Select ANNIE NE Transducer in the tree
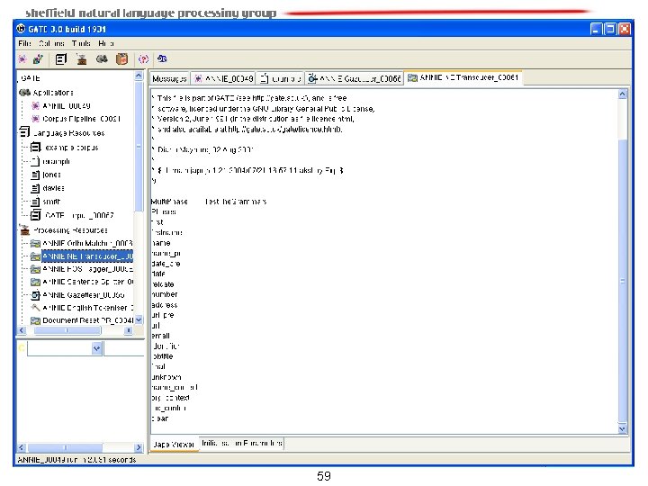Viewport: 648px width, 486px height. coord(87,256)
